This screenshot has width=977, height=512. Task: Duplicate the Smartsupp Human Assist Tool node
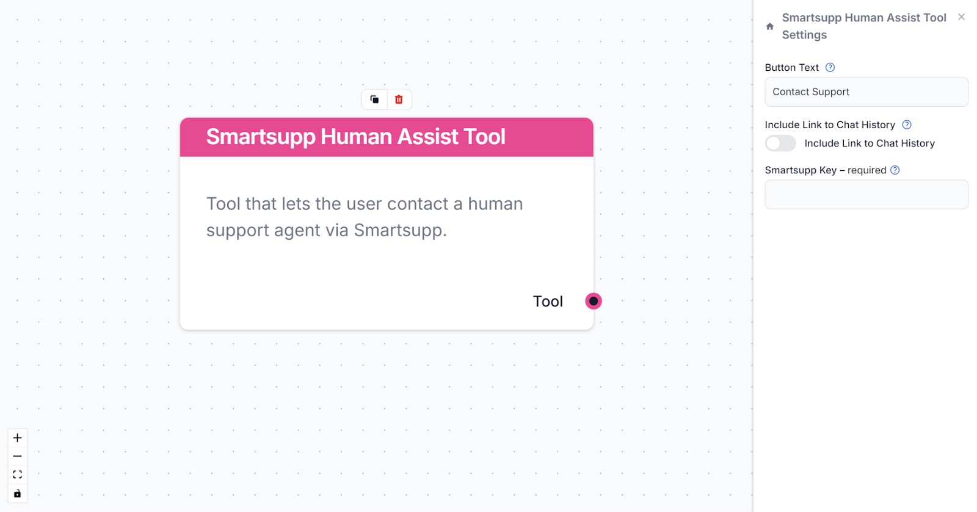tap(374, 99)
